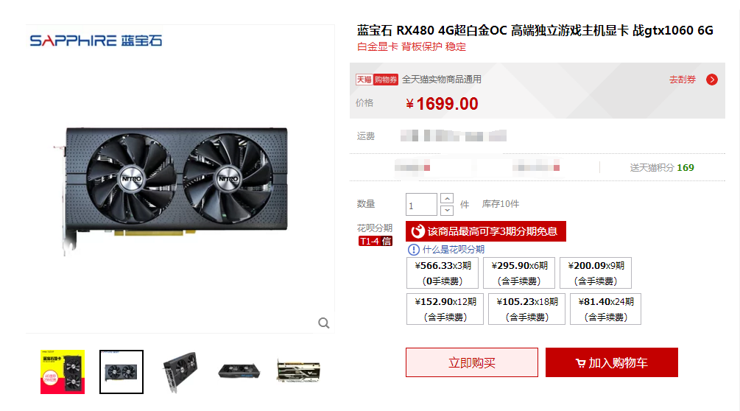Click the magnifier zoom icon on product image
Image resolution: width=740 pixels, height=411 pixels.
(x=324, y=323)
